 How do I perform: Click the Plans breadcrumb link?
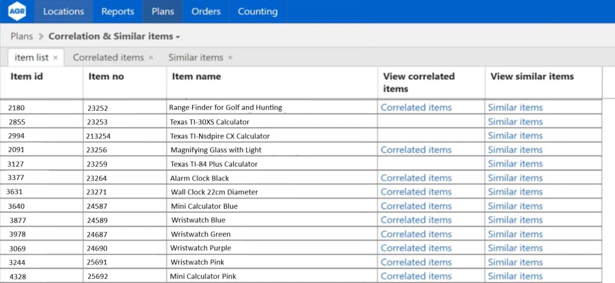click(22, 37)
